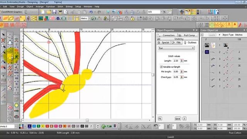Toggle the leaf outline display icon
The image size is (247, 139).
tap(11, 19)
